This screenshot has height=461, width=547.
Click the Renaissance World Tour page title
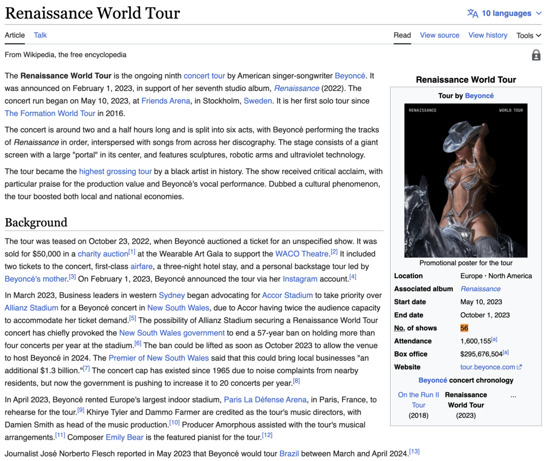[x=92, y=13]
